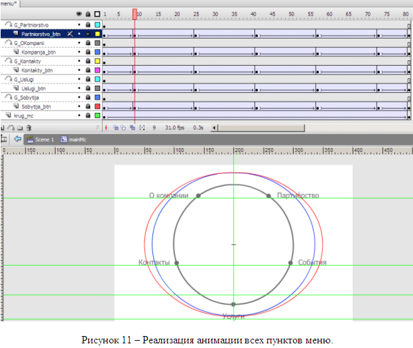Click 'О компании' text on stage
The height and width of the screenshot is (348, 413).
(168, 195)
